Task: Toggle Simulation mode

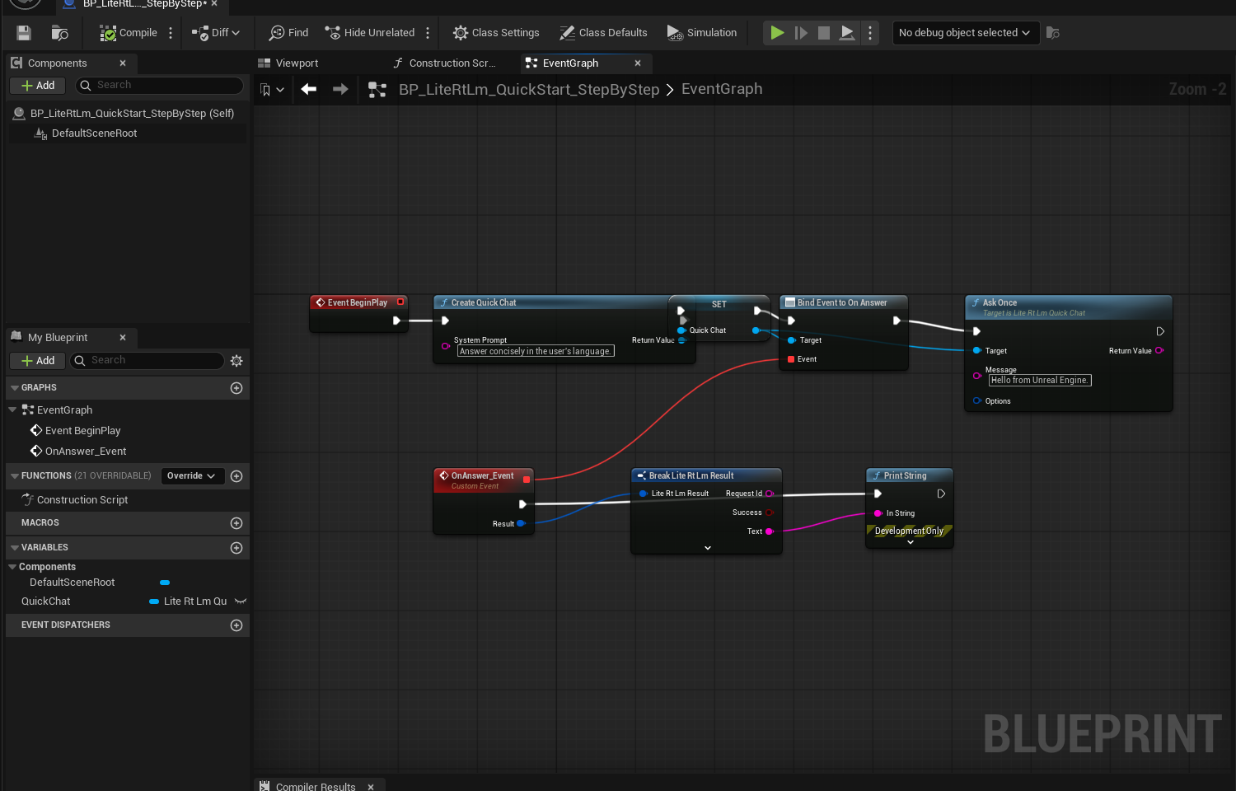Action: (x=702, y=33)
